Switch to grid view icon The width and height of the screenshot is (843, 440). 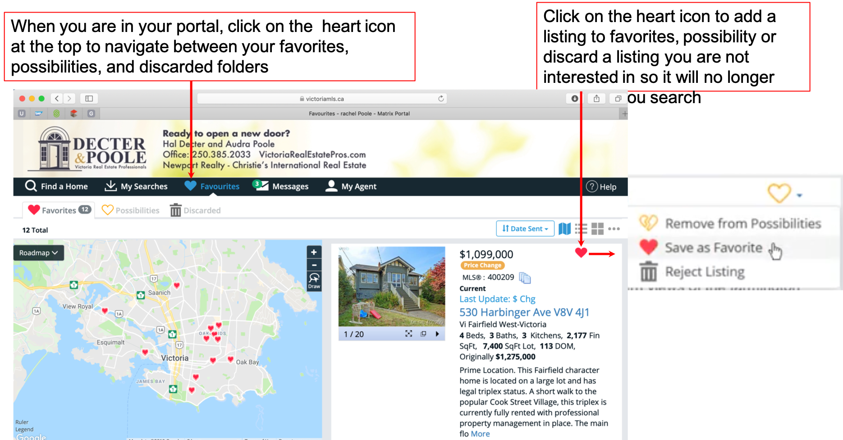pos(597,229)
